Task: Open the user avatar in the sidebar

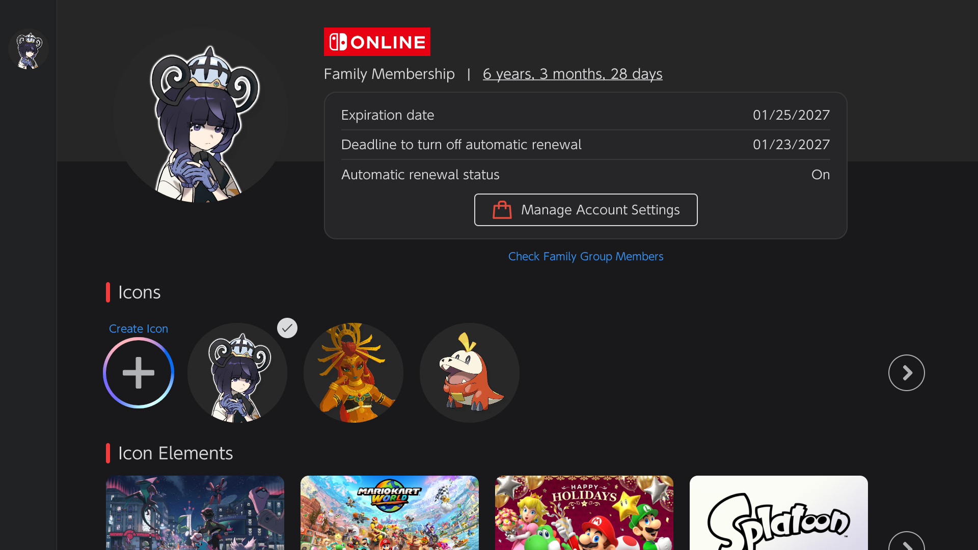Action: (29, 50)
